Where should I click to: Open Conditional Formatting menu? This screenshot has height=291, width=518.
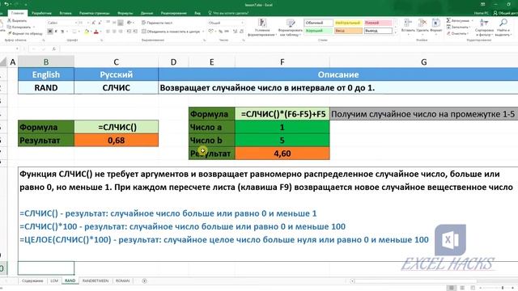pos(262,27)
